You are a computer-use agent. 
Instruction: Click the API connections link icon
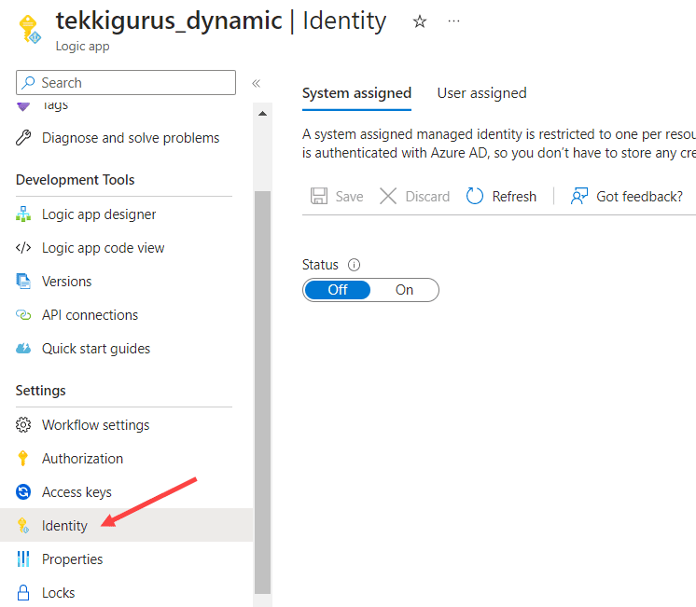(x=23, y=315)
